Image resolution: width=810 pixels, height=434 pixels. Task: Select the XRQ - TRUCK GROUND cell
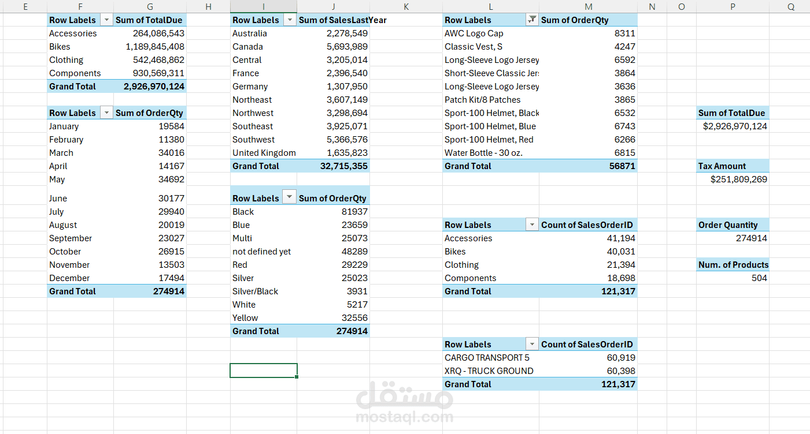click(489, 371)
